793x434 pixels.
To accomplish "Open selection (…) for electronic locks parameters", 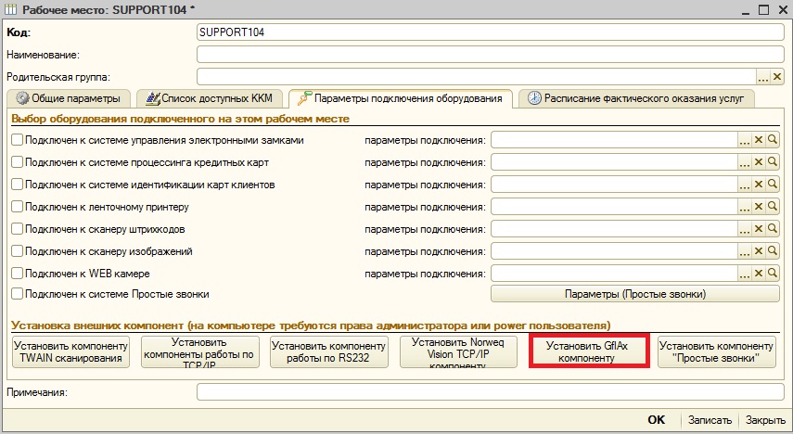I will pyautogui.click(x=745, y=140).
